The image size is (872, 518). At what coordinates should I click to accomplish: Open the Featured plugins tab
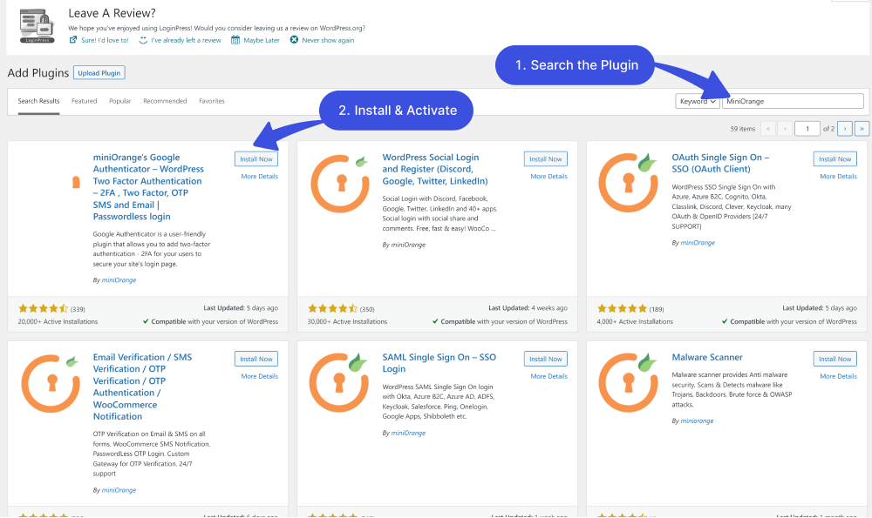pyautogui.click(x=84, y=101)
